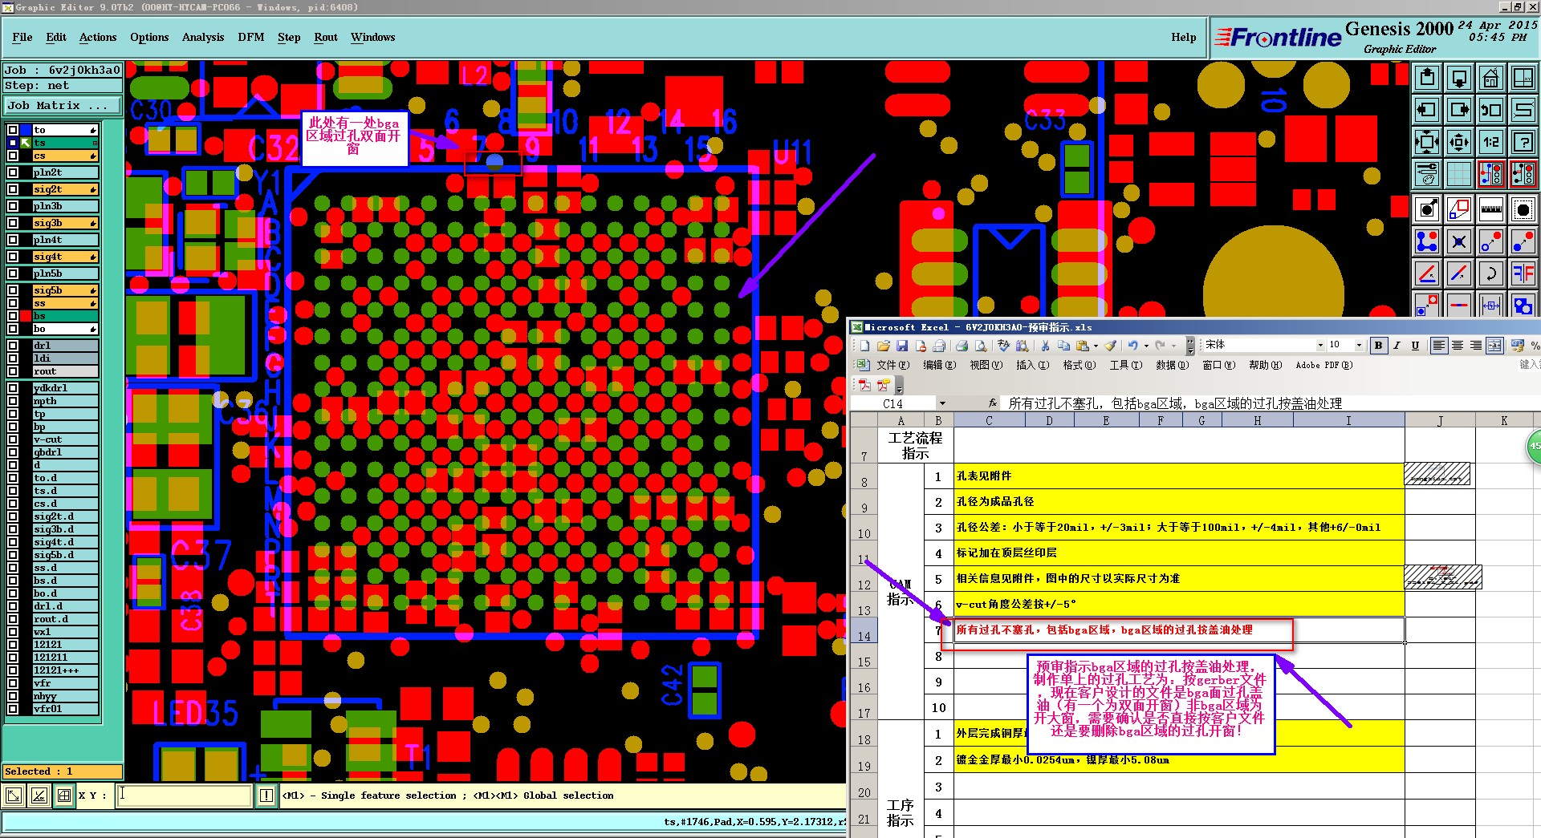
Task: Click the question mark help icon
Action: pyautogui.click(x=1523, y=142)
